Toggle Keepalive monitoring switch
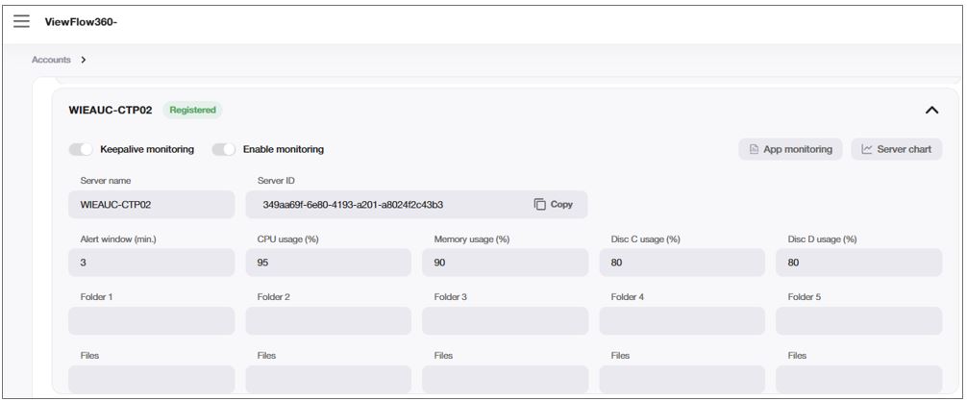The height and width of the screenshot is (402, 967). point(81,149)
